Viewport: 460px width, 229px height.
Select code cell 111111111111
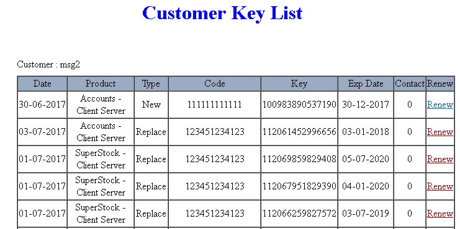(x=214, y=105)
